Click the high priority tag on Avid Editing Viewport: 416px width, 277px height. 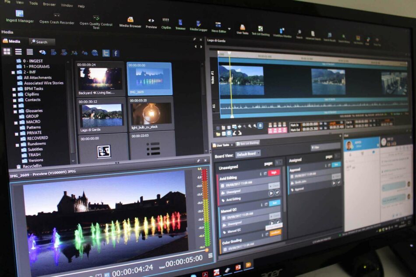[274, 172]
